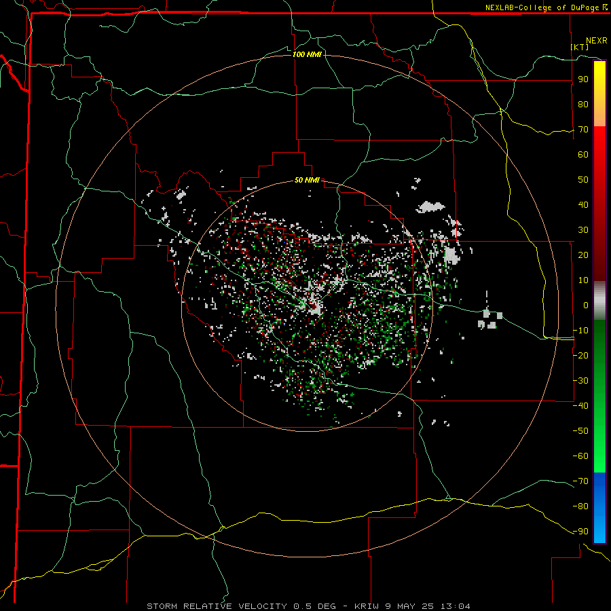Click the KT units label above color scale
611x611 pixels.
(580, 47)
